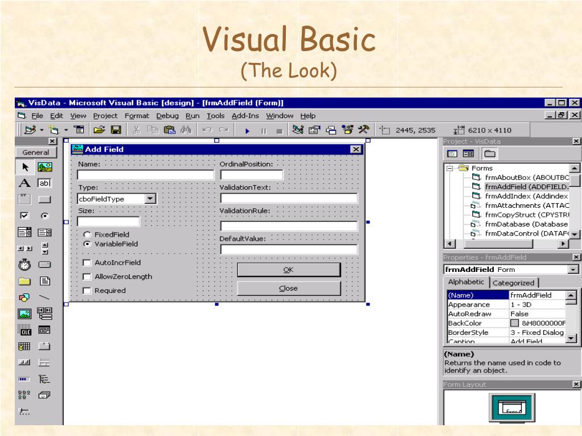
Task: Open the Format menu
Action: [x=136, y=116]
